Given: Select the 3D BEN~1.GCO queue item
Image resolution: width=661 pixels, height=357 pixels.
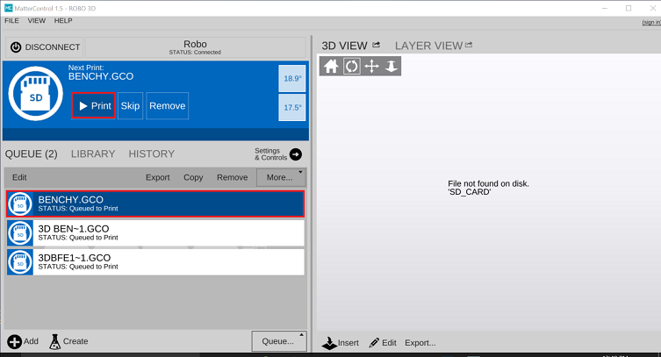Looking at the screenshot, I should [x=155, y=233].
